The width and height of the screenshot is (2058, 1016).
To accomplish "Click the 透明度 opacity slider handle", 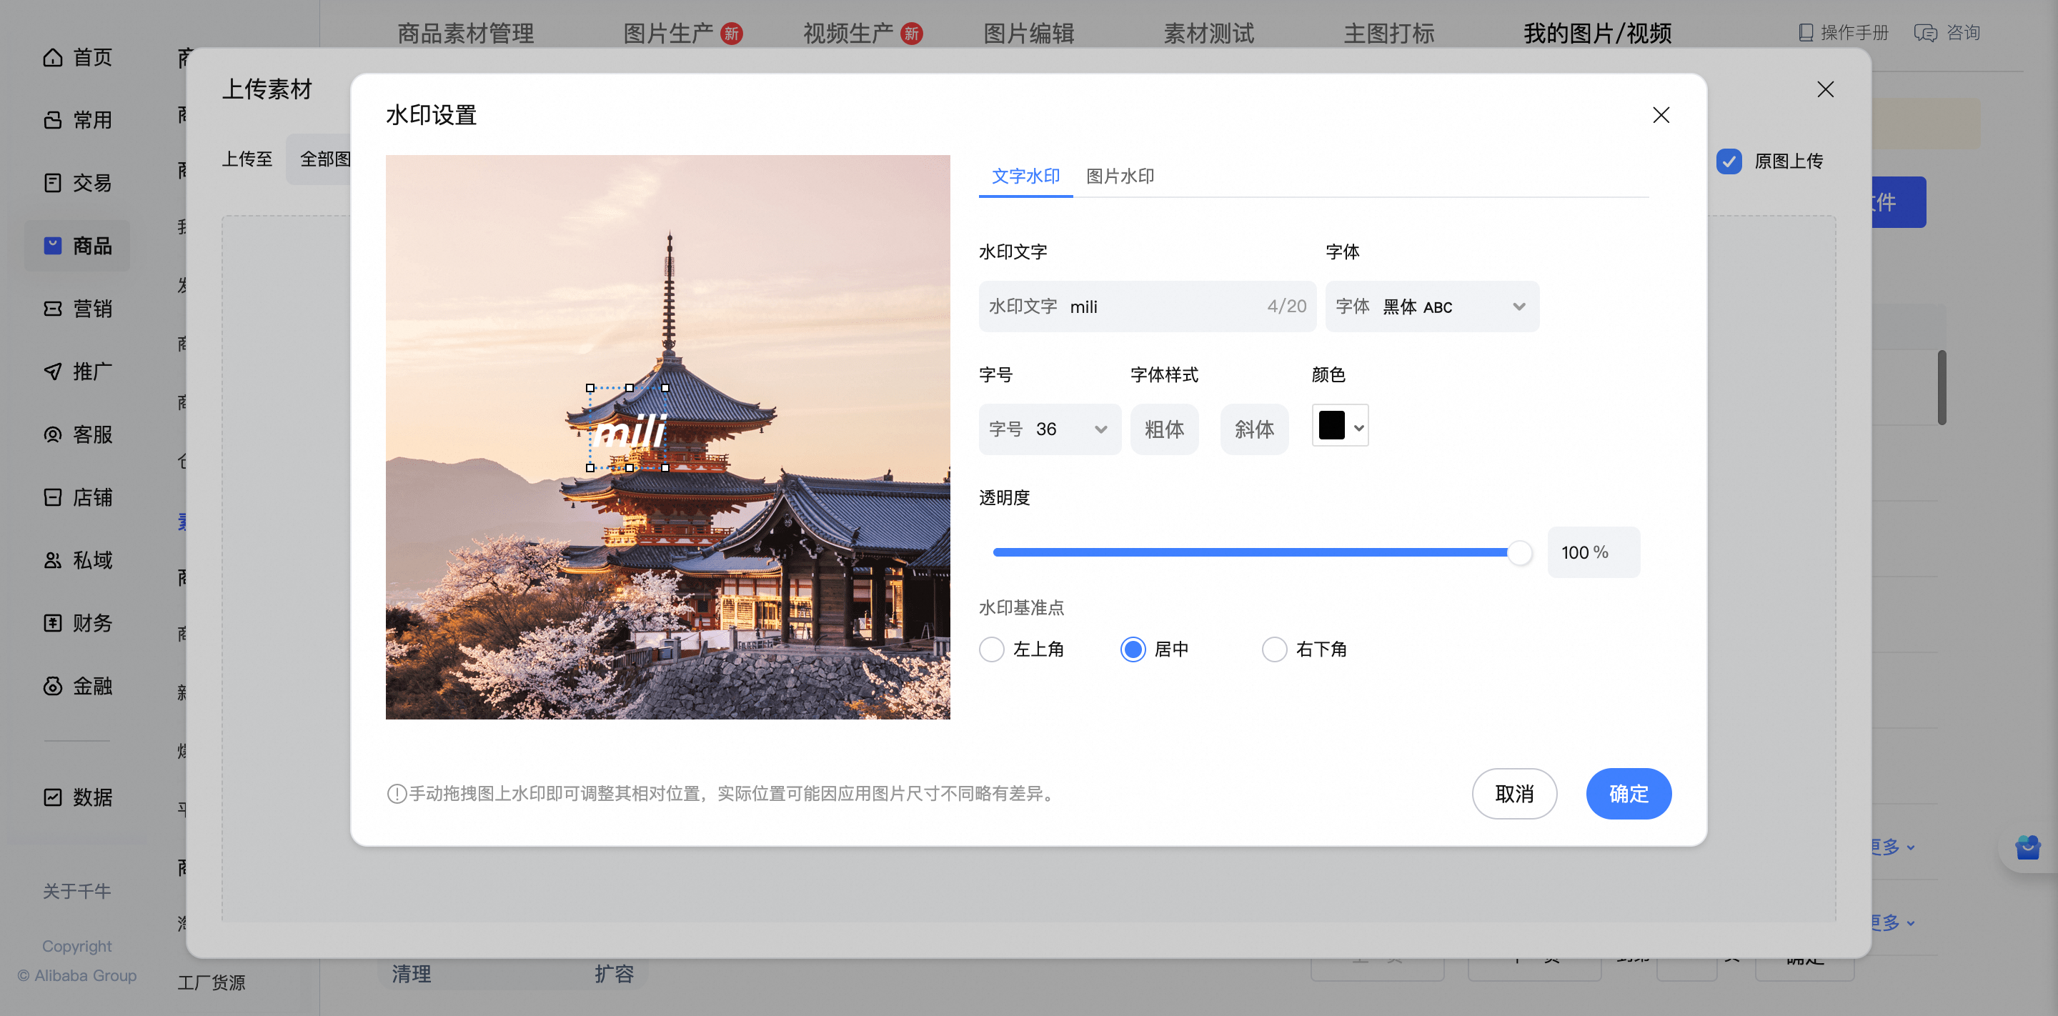I will [x=1519, y=553].
